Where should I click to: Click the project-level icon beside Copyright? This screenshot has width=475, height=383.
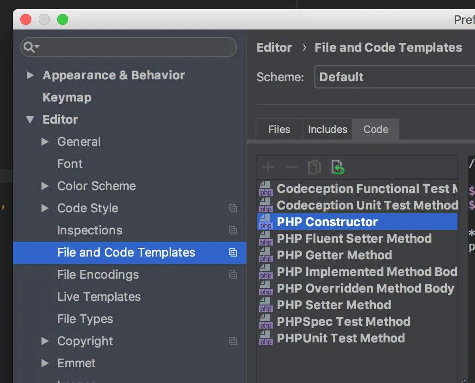[x=233, y=341]
